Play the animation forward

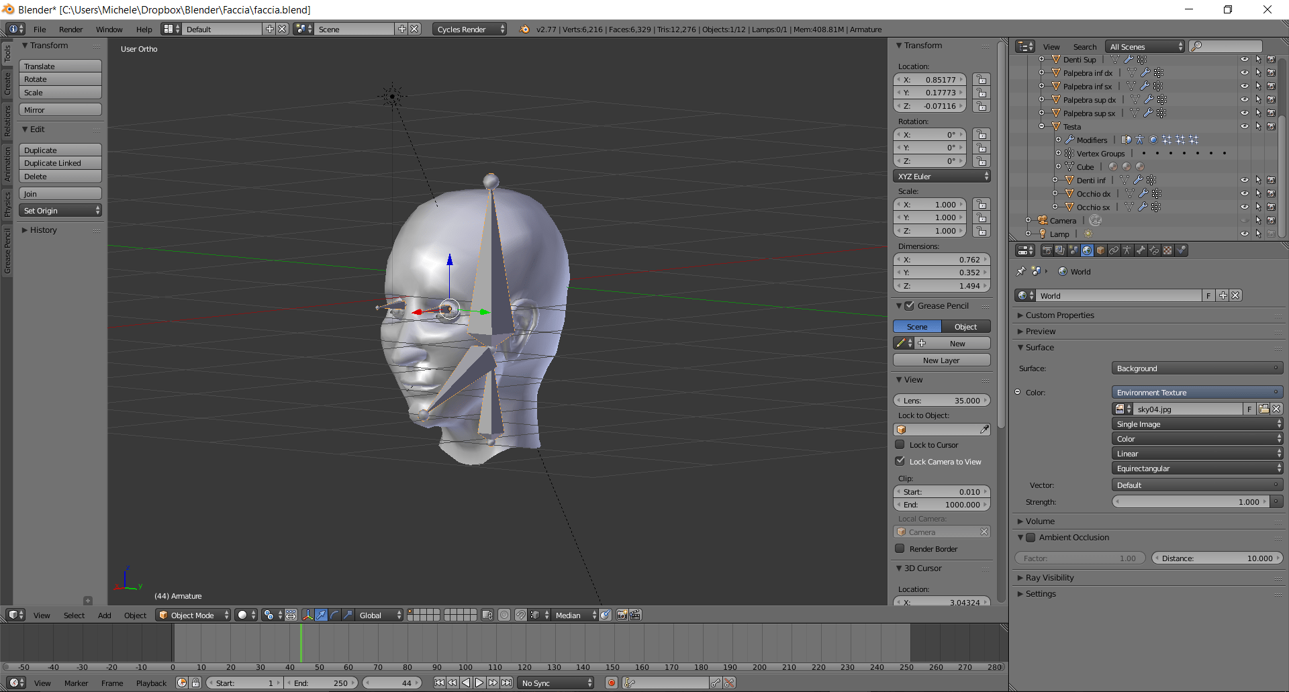479,683
